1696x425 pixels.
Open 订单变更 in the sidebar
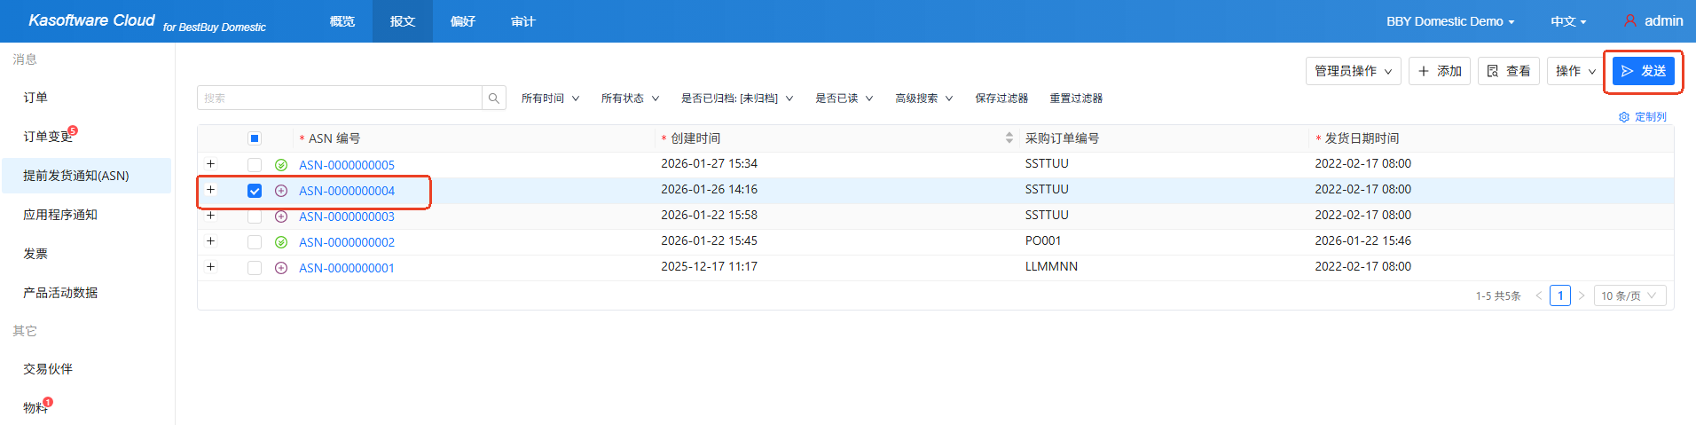pos(48,137)
